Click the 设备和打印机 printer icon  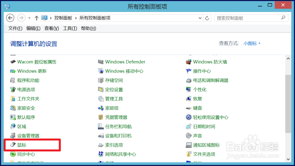coord(101,136)
